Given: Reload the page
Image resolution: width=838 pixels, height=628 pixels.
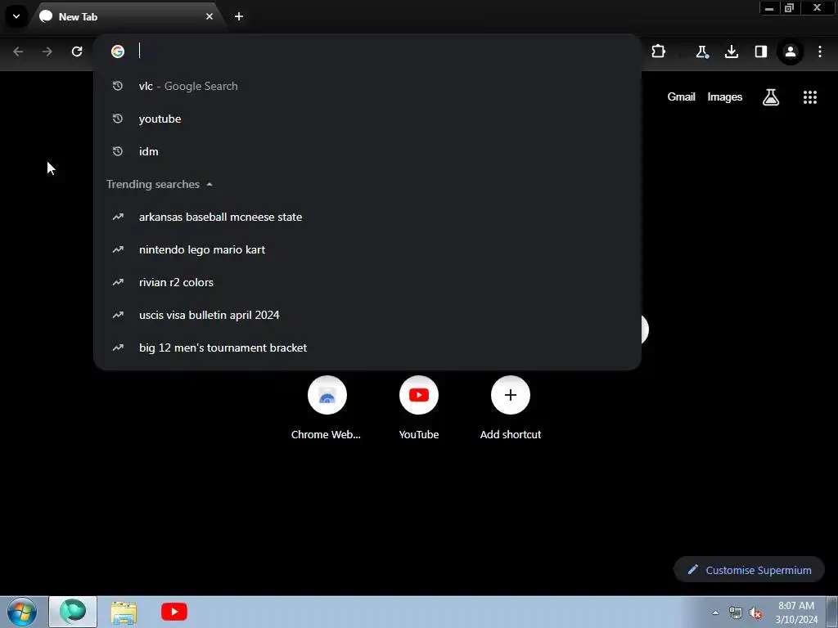Looking at the screenshot, I should (x=77, y=52).
